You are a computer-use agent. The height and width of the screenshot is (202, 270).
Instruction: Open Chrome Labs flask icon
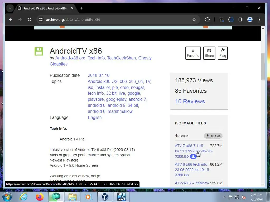coord(221,19)
